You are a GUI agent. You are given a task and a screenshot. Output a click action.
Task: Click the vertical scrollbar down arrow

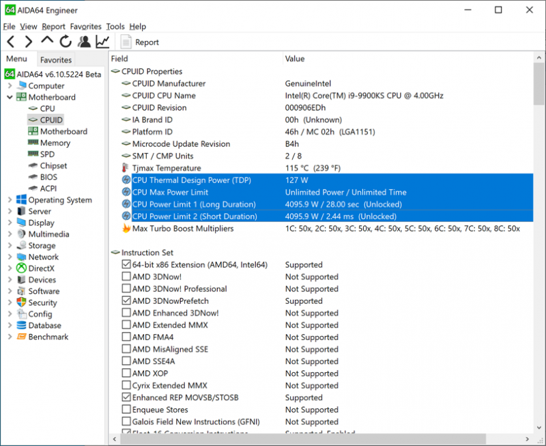point(538,427)
